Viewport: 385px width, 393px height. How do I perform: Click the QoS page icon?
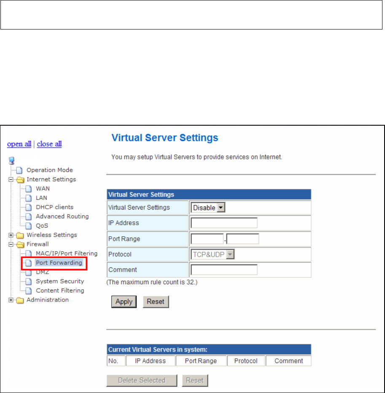pyautogui.click(x=29, y=226)
